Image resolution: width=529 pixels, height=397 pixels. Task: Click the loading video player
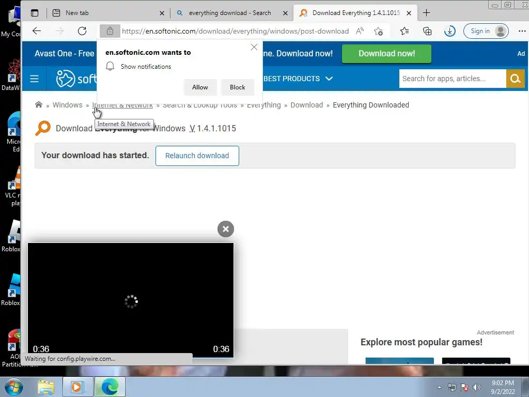tap(131, 300)
